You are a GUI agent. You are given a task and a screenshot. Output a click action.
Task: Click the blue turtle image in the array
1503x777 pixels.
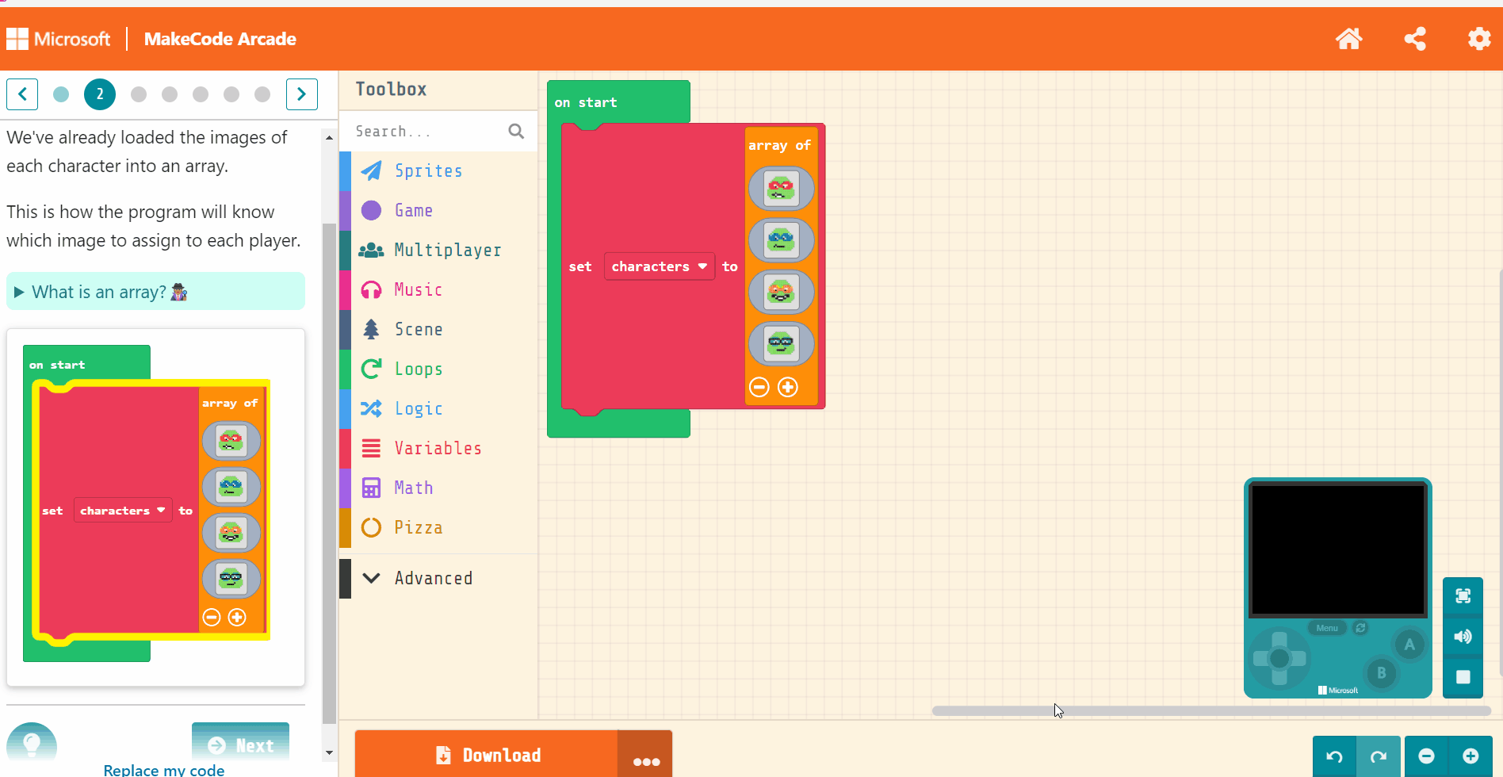point(781,240)
